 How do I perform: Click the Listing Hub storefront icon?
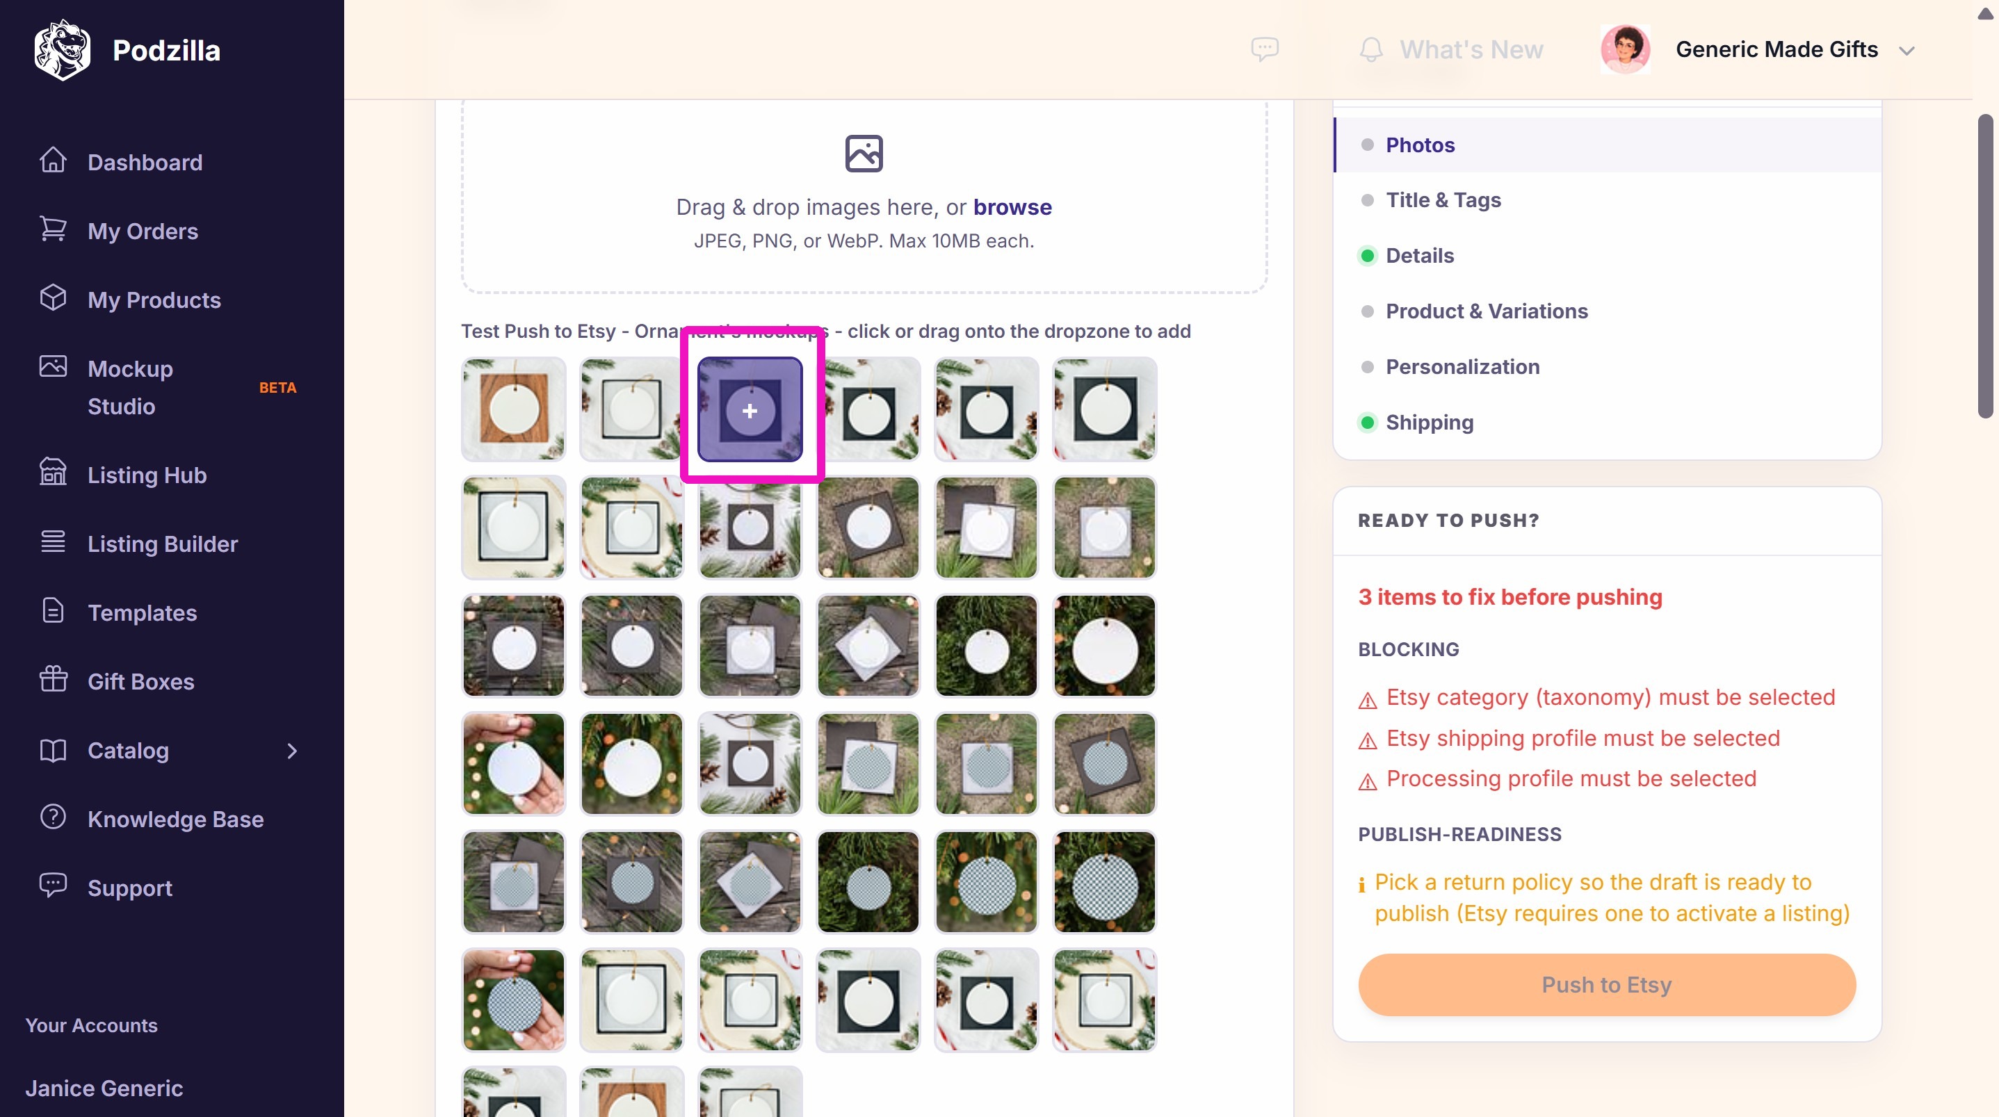[53, 473]
